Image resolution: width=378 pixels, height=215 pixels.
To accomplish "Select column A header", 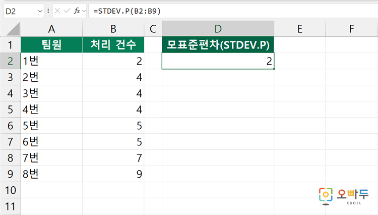I will pos(51,29).
